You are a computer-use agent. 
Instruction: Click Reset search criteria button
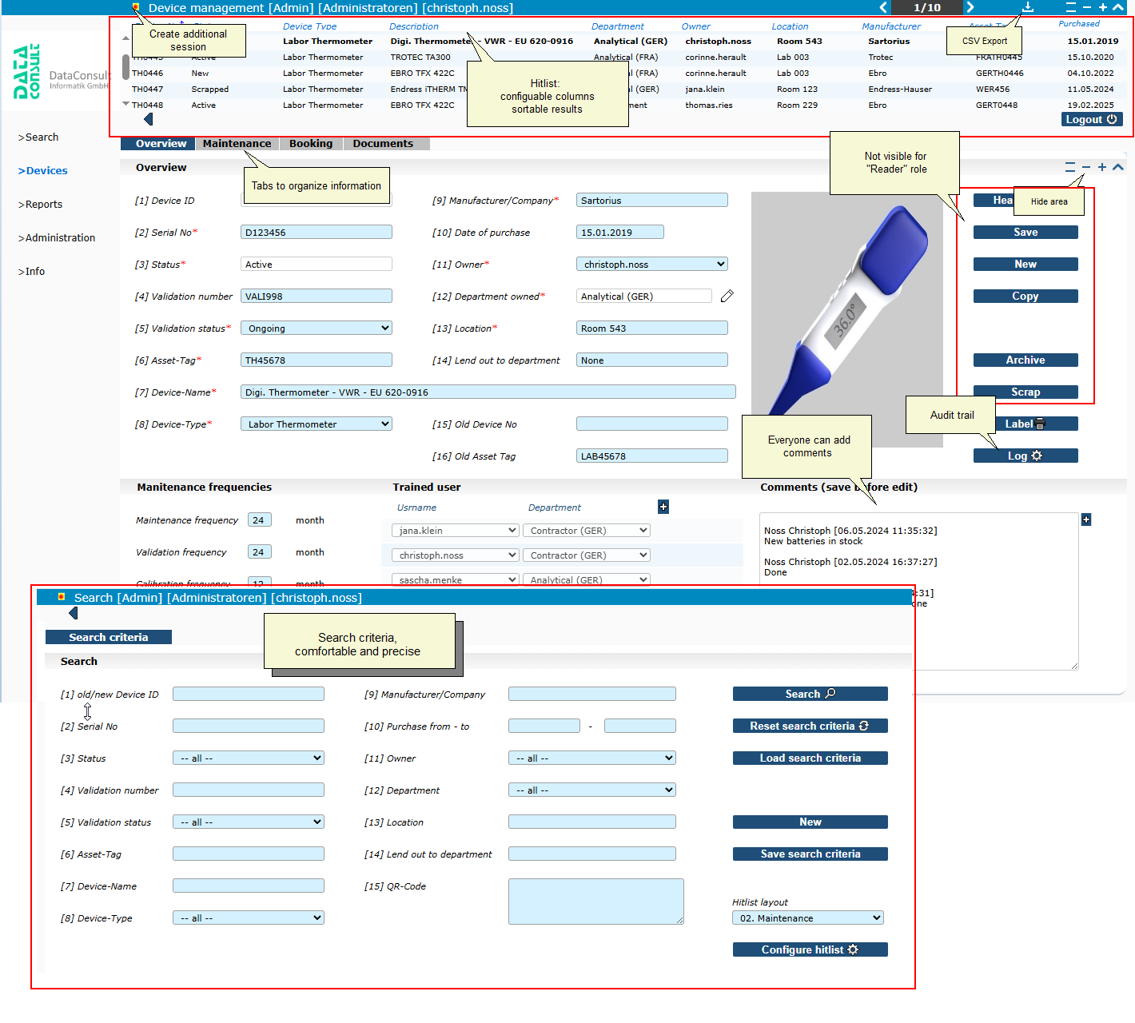[810, 726]
